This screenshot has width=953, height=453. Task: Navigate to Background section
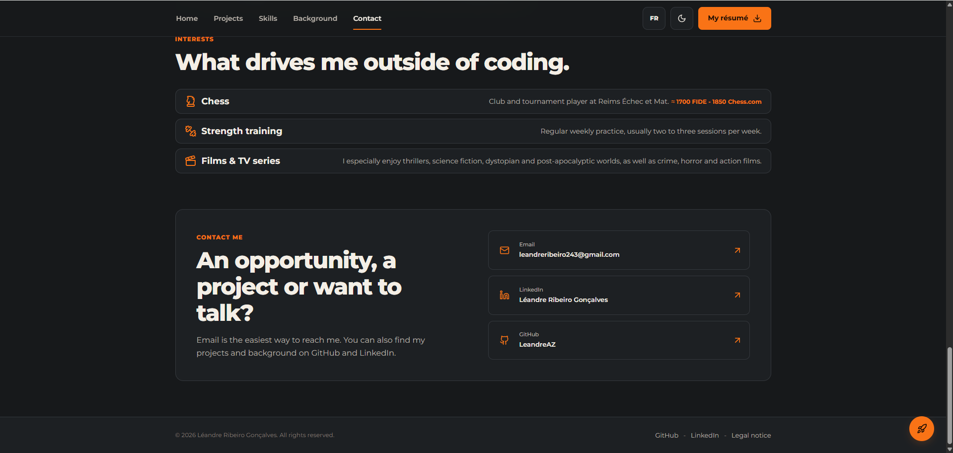click(315, 18)
